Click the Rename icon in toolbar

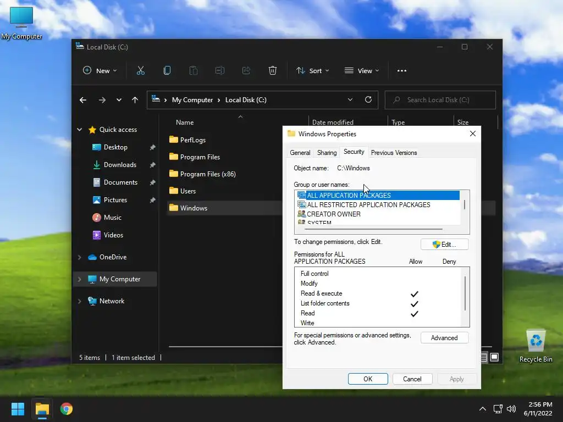coord(220,71)
